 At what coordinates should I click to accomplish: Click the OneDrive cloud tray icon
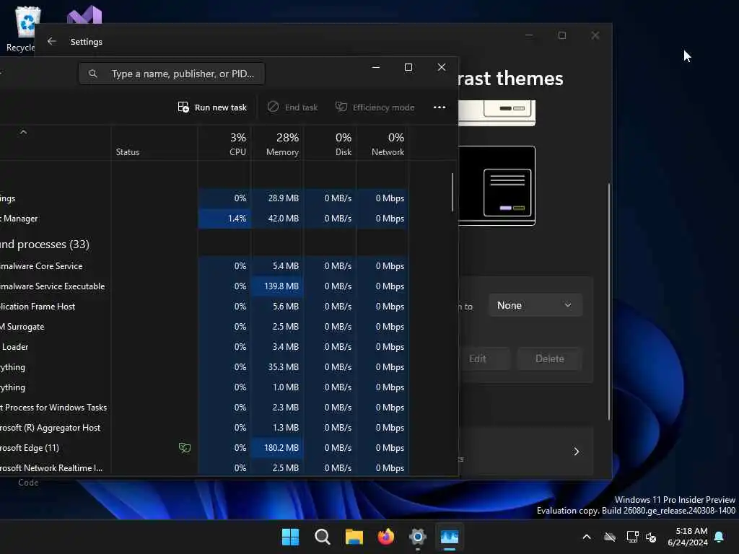coord(610,537)
